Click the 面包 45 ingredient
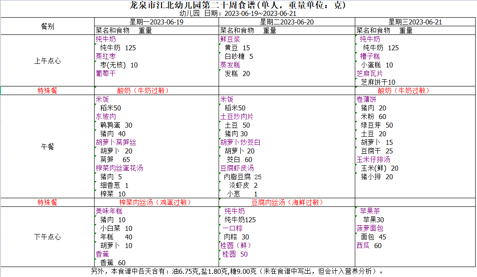This screenshot has height=277, width=477. click(x=373, y=237)
